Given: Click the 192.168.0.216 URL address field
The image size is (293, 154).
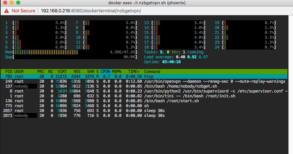Looking at the screenshot, I should (x=91, y=11).
